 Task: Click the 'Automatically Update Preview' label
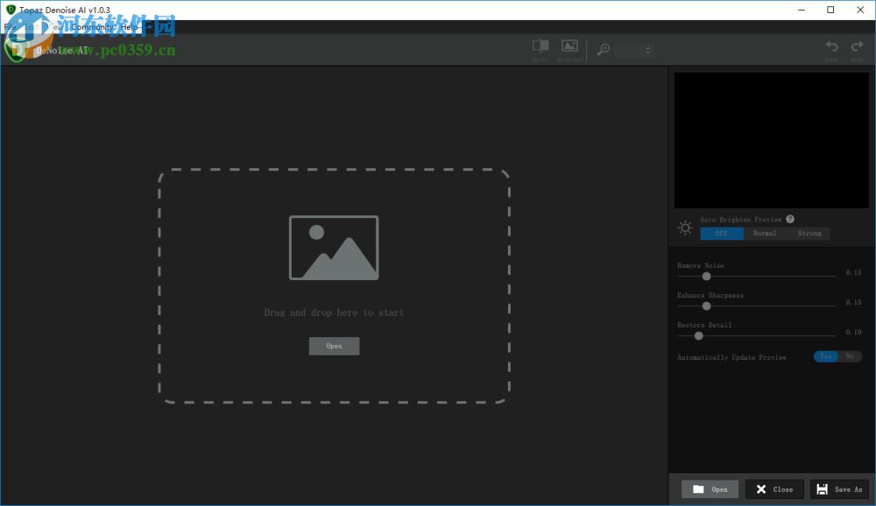(x=731, y=357)
